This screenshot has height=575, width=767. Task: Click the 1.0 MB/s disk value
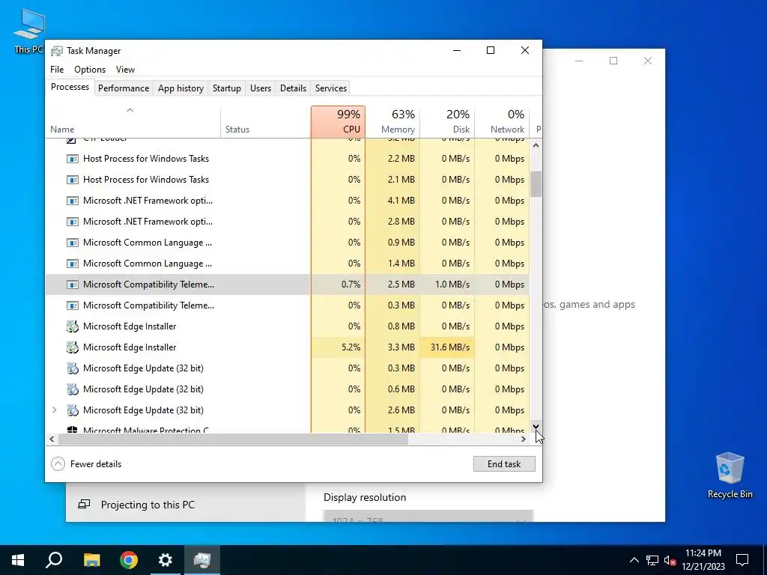[452, 285]
